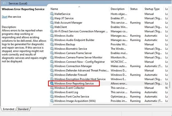Select the Windows Defender Firewall name
This screenshot has width=172, height=116.
[x=71, y=75]
